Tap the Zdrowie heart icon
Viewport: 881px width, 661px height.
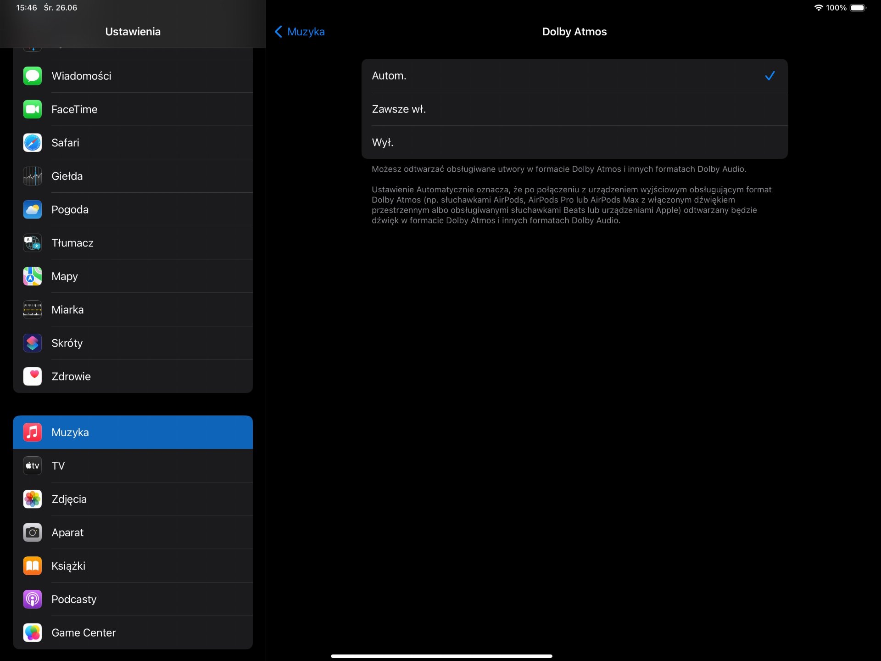coord(33,376)
